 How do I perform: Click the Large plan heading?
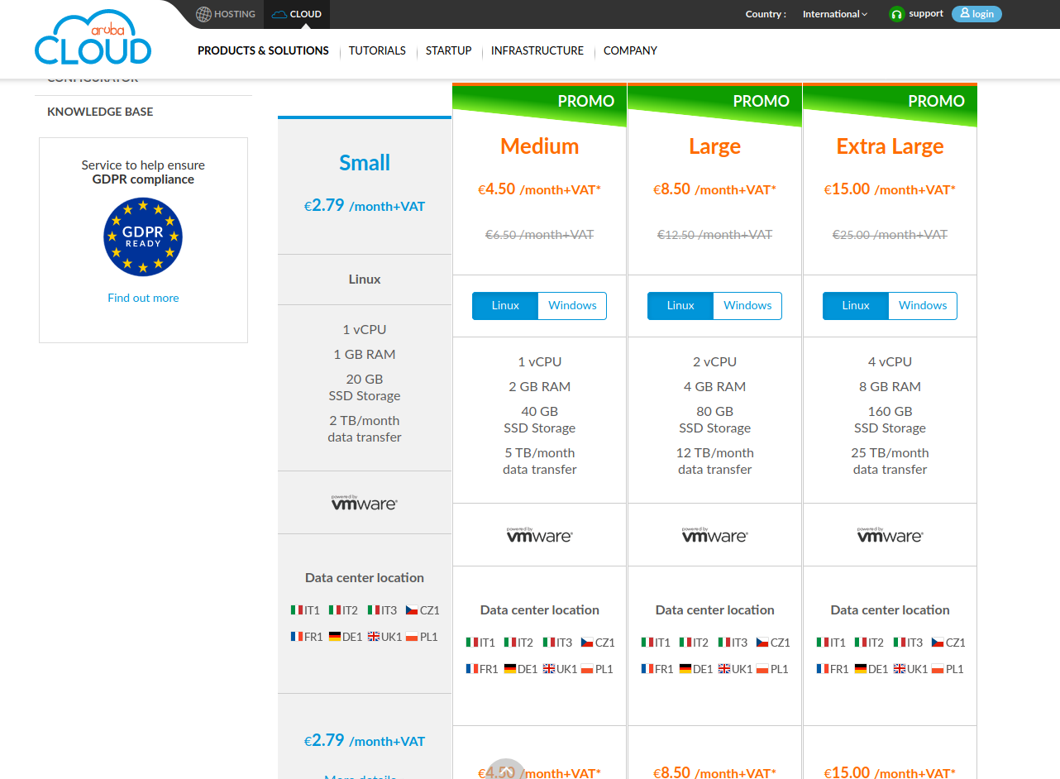click(715, 146)
